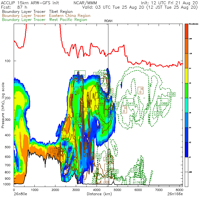The height and width of the screenshot is (199, 199).
Task: Click the '200' pressure tick label
Action: click(x=8, y=98)
